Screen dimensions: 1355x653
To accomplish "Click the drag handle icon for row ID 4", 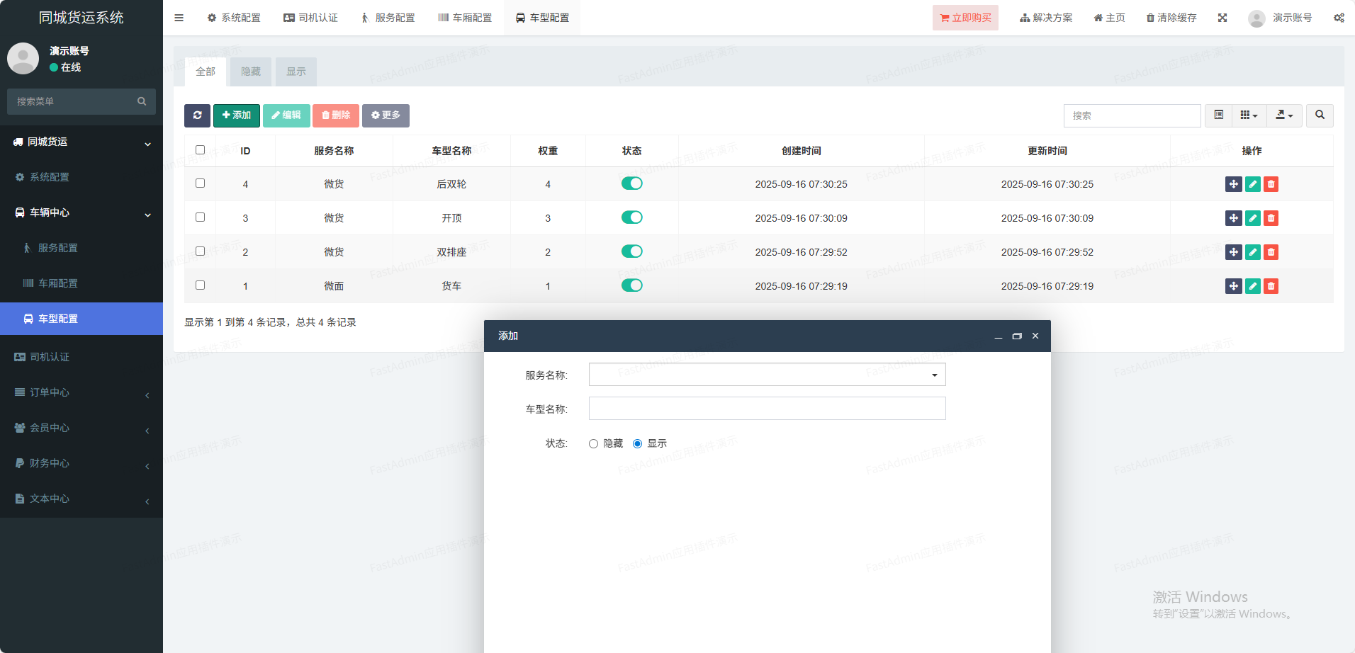I will tap(1233, 184).
